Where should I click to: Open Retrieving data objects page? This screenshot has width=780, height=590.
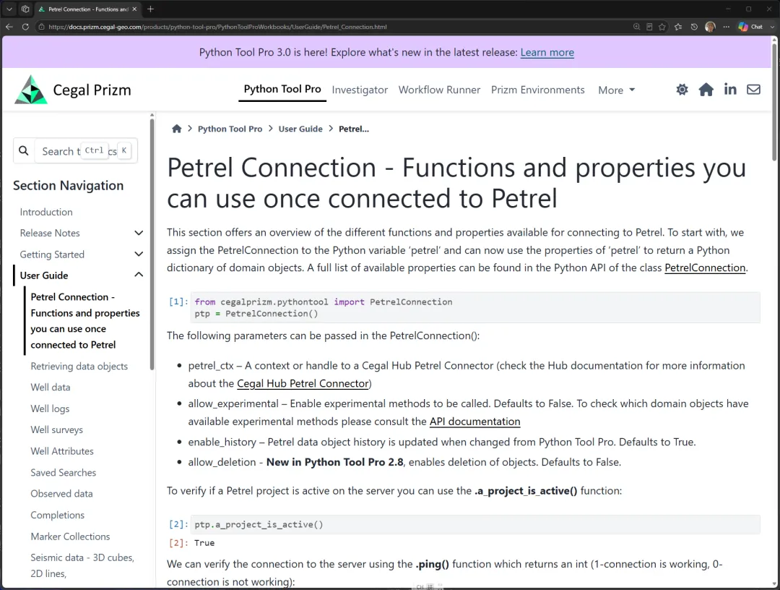coord(79,367)
